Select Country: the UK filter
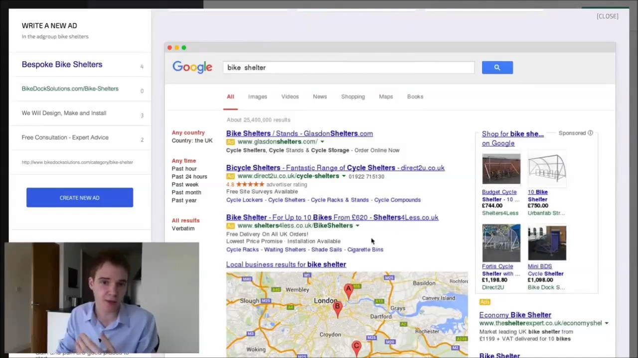Image resolution: width=638 pixels, height=358 pixels. (x=192, y=141)
